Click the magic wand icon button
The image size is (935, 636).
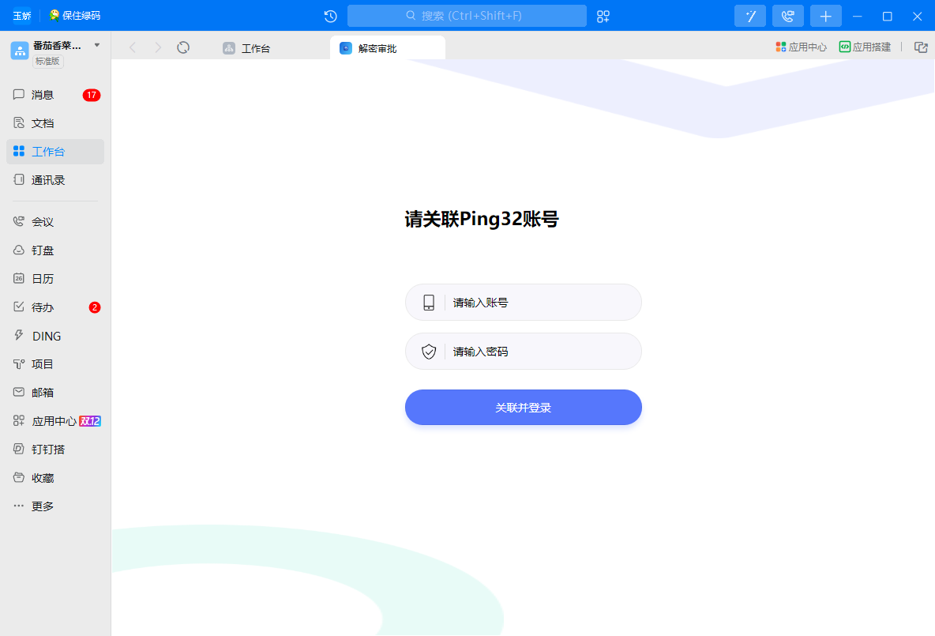(x=750, y=16)
